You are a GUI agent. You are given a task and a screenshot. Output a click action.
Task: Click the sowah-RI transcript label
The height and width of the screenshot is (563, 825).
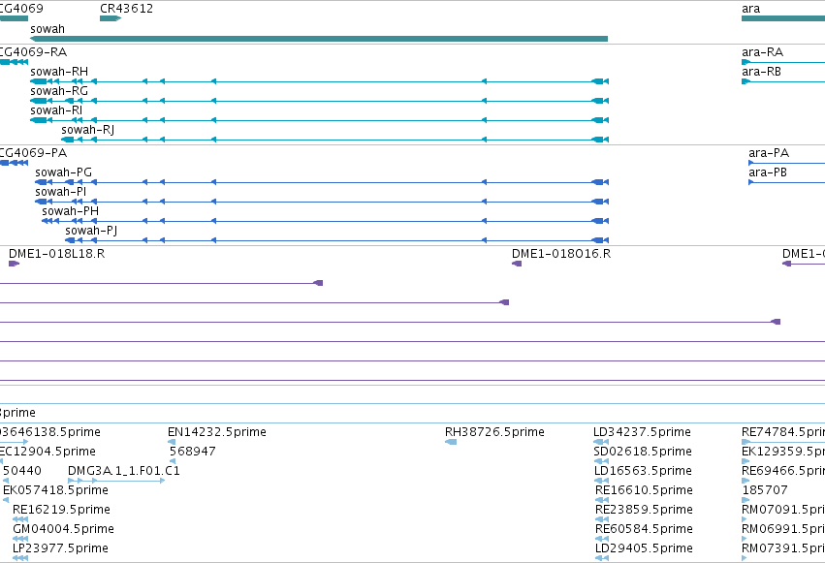point(56,110)
